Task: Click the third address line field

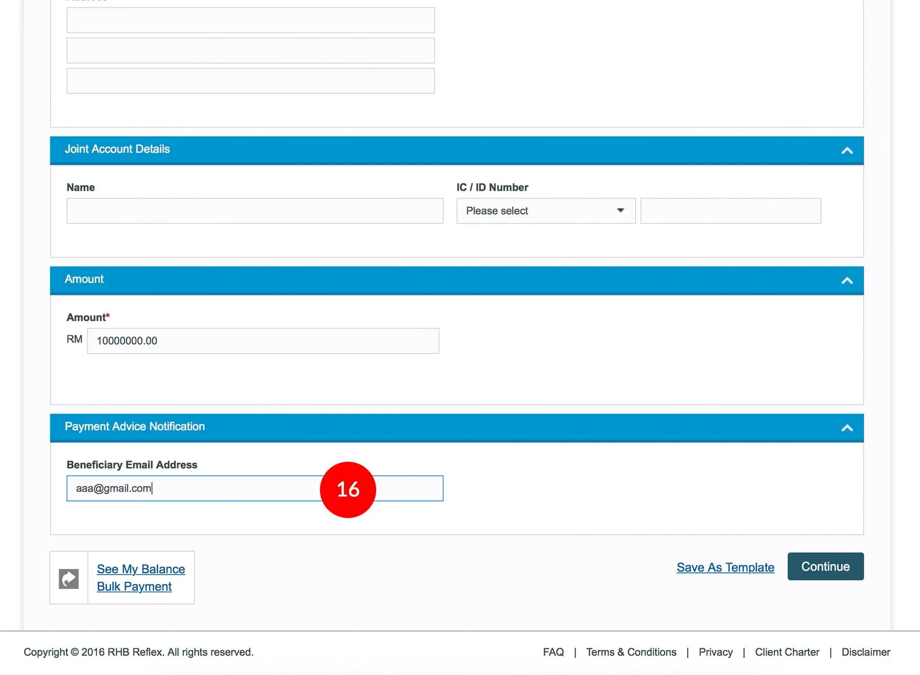Action: point(250,81)
